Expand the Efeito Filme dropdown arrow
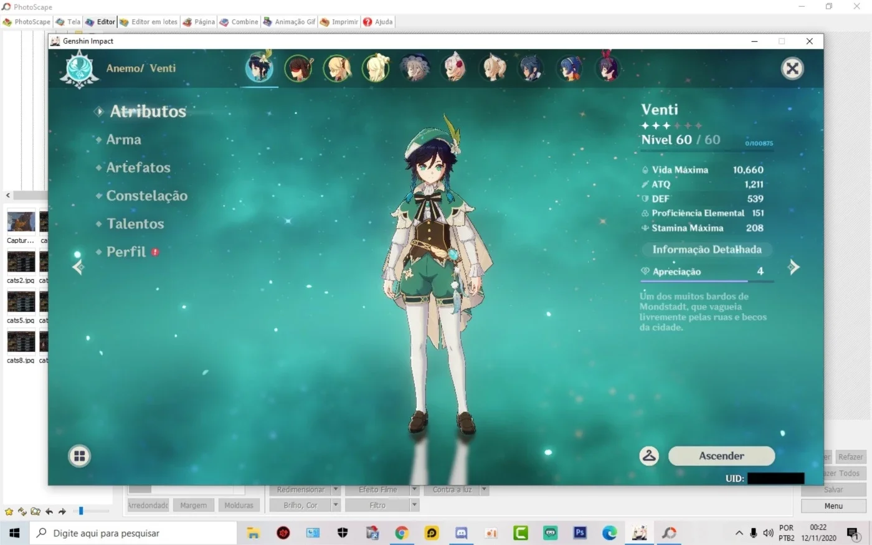Screen dimensions: 872x545 tap(414, 490)
